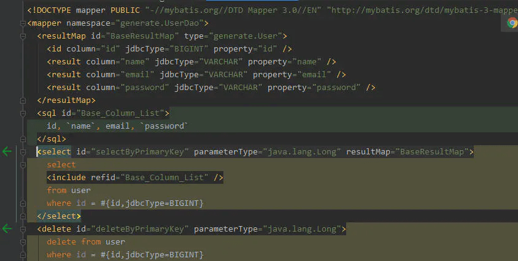Click the green arrow beside deleteByPrimaryKey
518x261 pixels.
(x=7, y=229)
